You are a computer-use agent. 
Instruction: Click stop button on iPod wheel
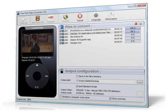coord(37,65)
